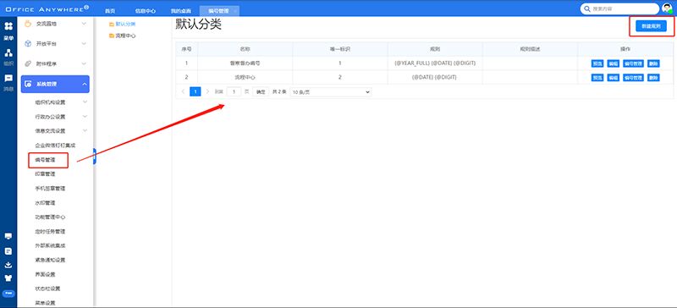Open the 组织 organization icon in left rail
Image resolution: width=677 pixels, height=308 pixels.
click(x=8, y=53)
